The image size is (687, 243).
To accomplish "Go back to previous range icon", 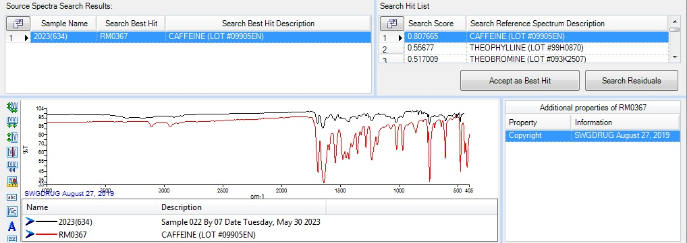I will 12,166.
